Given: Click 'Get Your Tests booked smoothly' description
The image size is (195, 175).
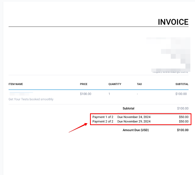Looking at the screenshot, I should click(x=31, y=99).
